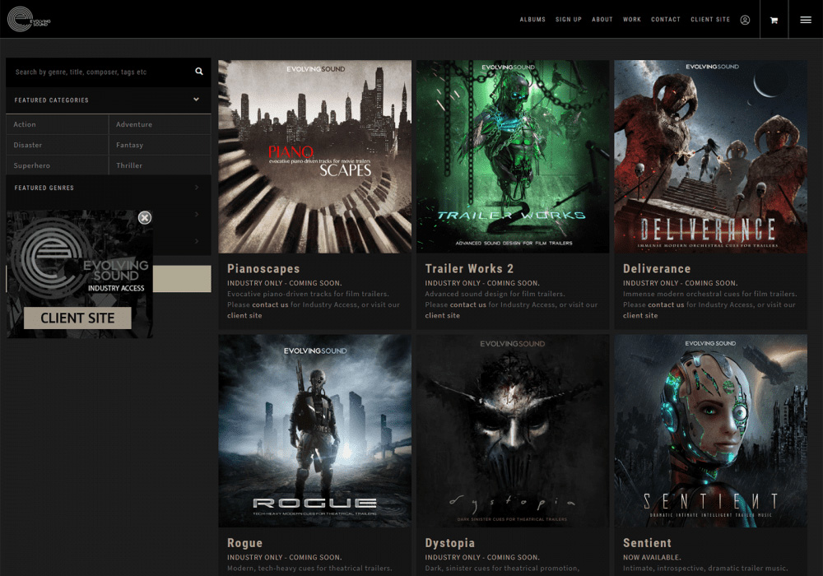
Task: Click the Rogue title link
Action: 244,543
